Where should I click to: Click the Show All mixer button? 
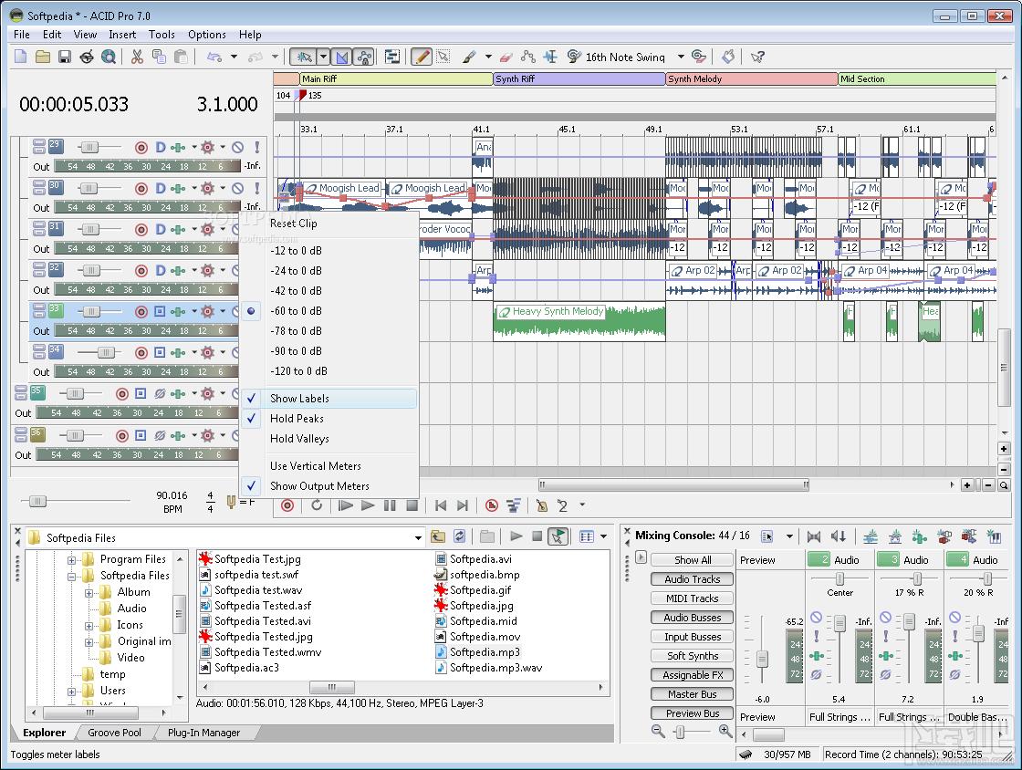[x=693, y=559]
